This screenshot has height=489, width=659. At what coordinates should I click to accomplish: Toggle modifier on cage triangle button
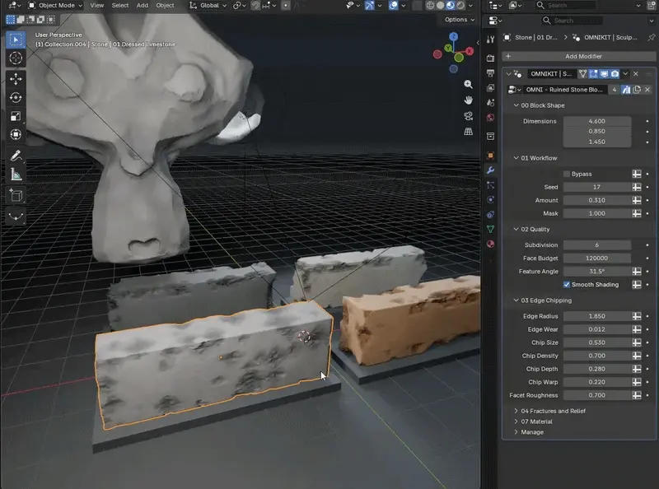coord(582,74)
